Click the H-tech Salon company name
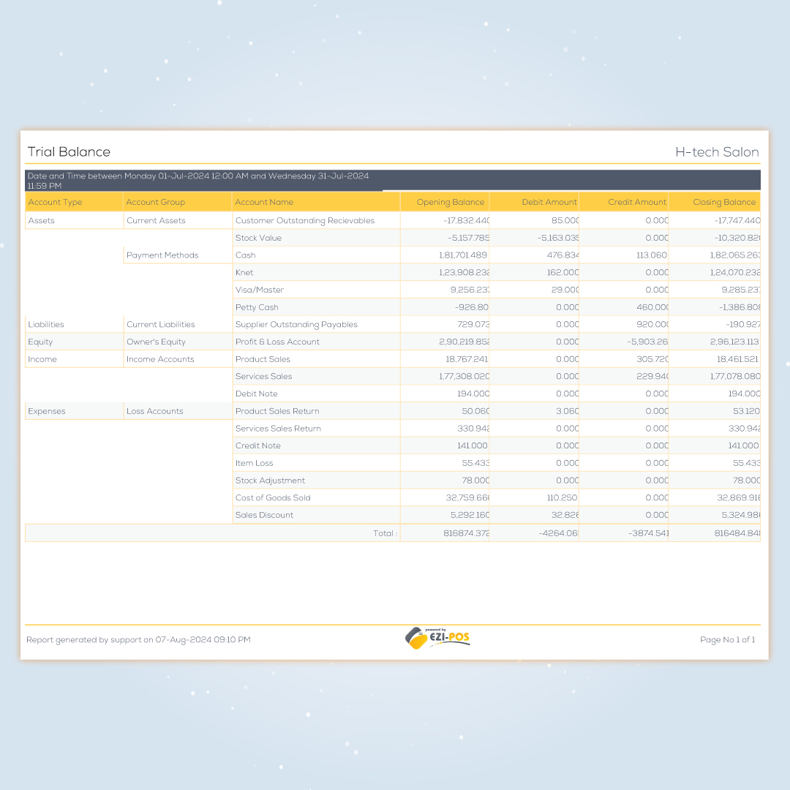The width and height of the screenshot is (790, 790). pos(717,151)
